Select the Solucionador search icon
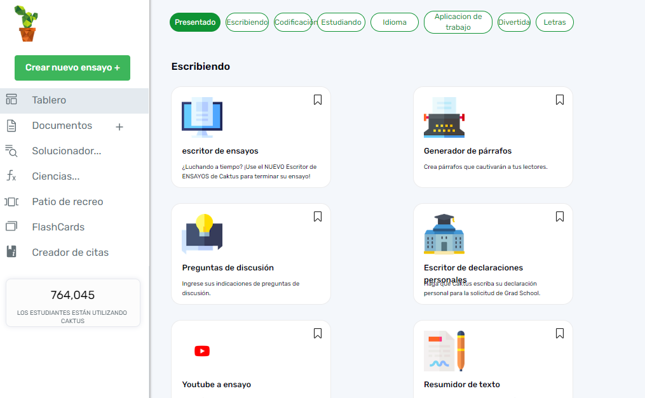The width and height of the screenshot is (645, 398). click(11, 151)
